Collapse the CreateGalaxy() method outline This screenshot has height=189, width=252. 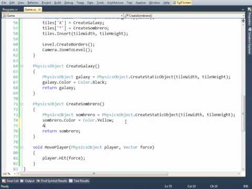[x=22, y=66]
